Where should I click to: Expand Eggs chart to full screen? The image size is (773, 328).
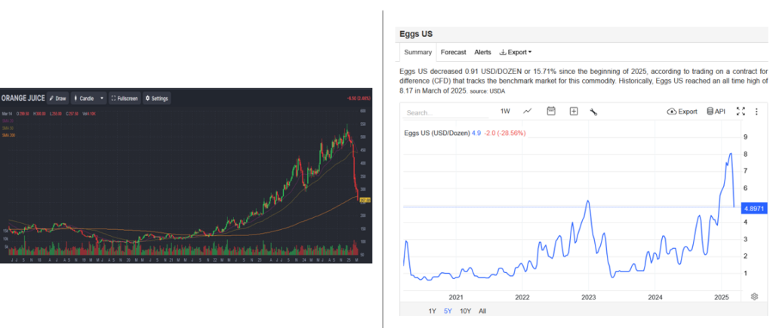pos(741,112)
